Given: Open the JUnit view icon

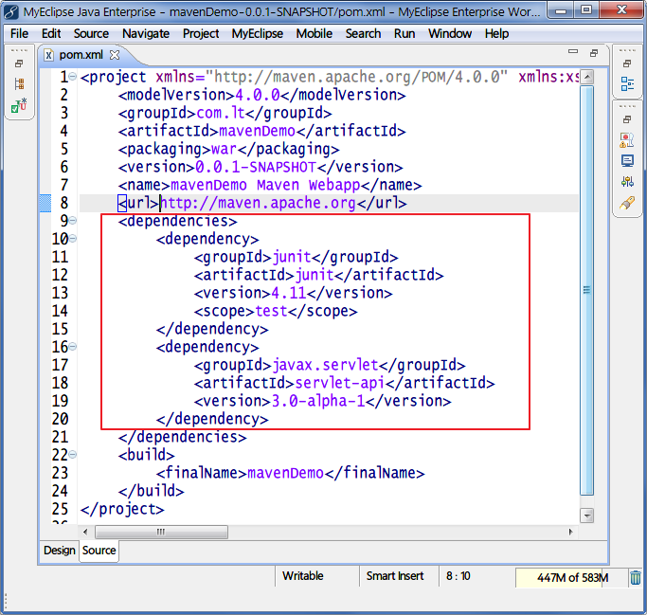Looking at the screenshot, I should click(x=19, y=105).
